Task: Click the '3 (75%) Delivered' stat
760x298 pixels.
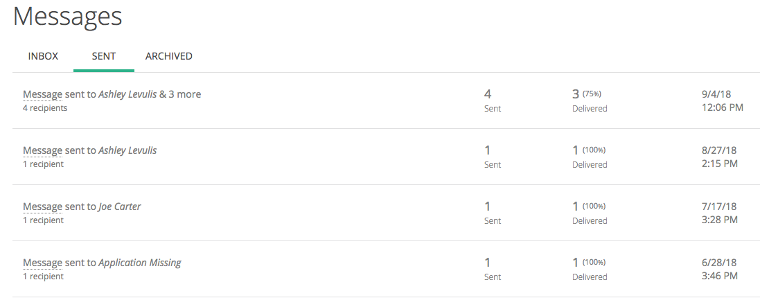Action: (590, 100)
